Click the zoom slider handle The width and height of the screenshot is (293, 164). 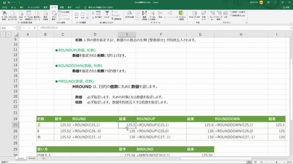pyautogui.click(x=277, y=162)
